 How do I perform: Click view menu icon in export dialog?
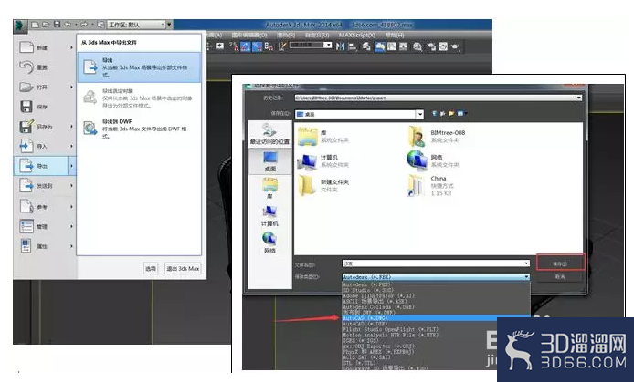tap(461, 114)
